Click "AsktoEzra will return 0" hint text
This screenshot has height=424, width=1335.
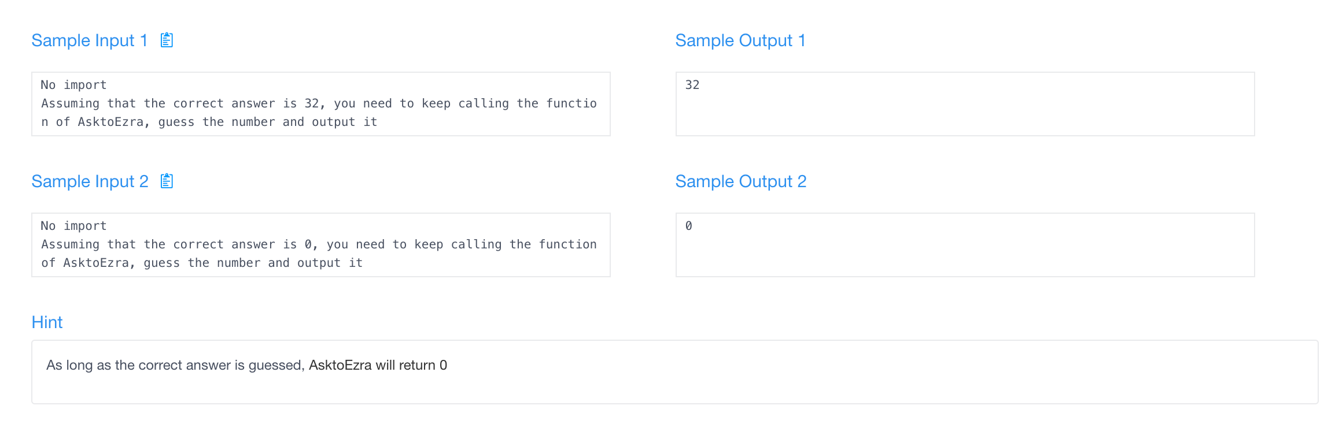click(378, 365)
